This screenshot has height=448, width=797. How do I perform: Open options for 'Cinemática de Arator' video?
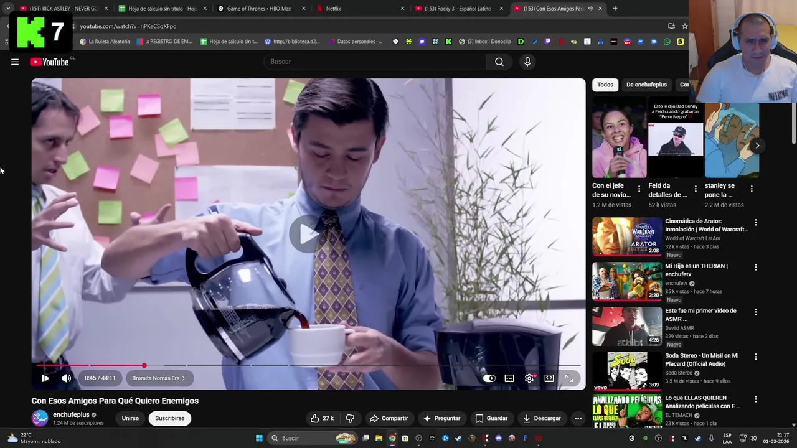(x=756, y=222)
